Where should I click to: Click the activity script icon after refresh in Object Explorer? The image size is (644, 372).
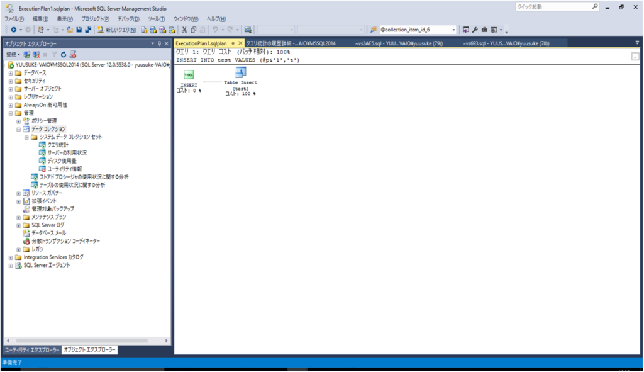click(x=73, y=54)
